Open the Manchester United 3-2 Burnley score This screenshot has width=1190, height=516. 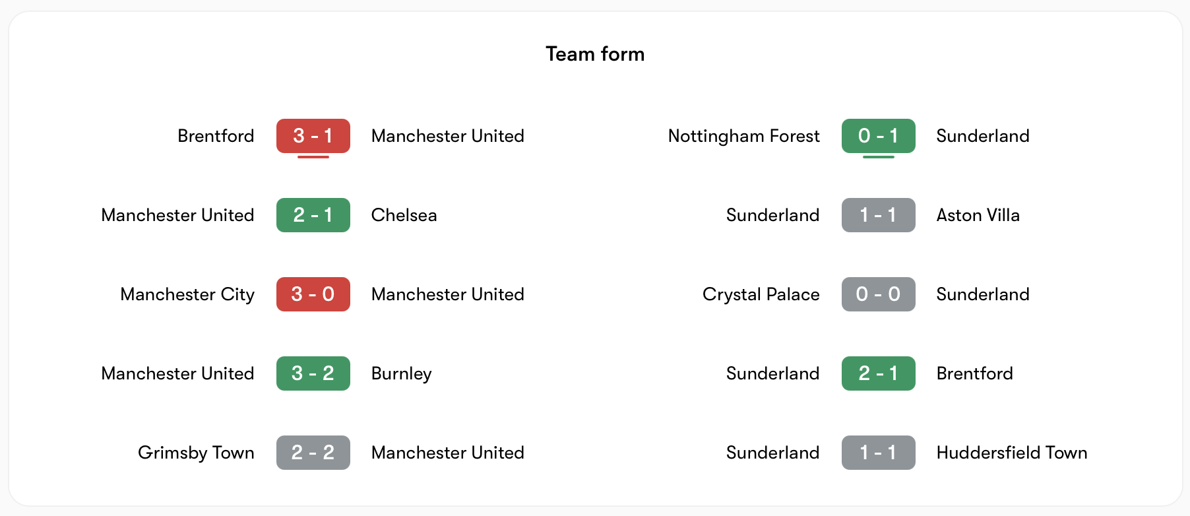coord(313,373)
